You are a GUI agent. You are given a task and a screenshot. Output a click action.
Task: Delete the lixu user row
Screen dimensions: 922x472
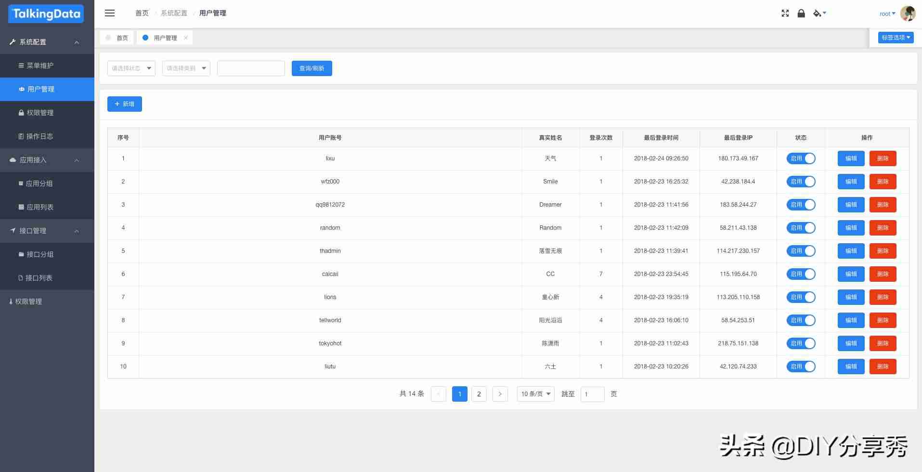tap(883, 158)
